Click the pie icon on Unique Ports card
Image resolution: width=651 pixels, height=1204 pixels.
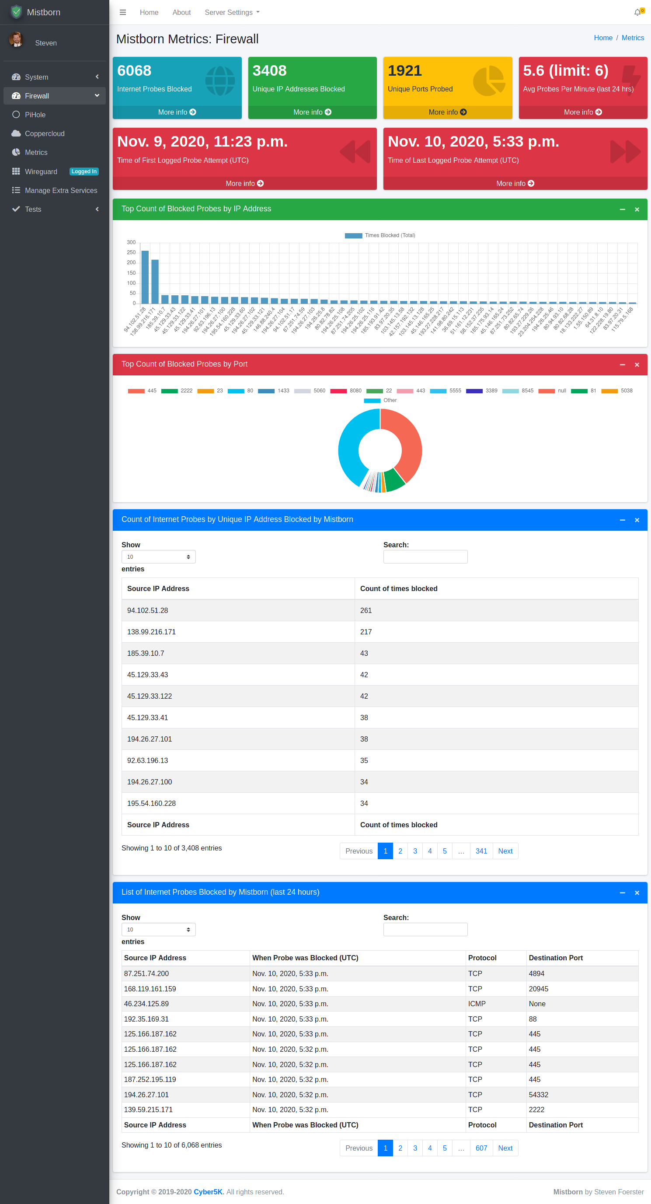pos(489,81)
